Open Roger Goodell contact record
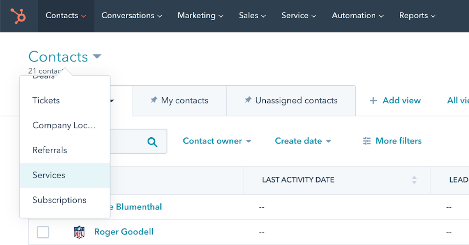Image resolution: width=469 pixels, height=245 pixels. (124, 232)
